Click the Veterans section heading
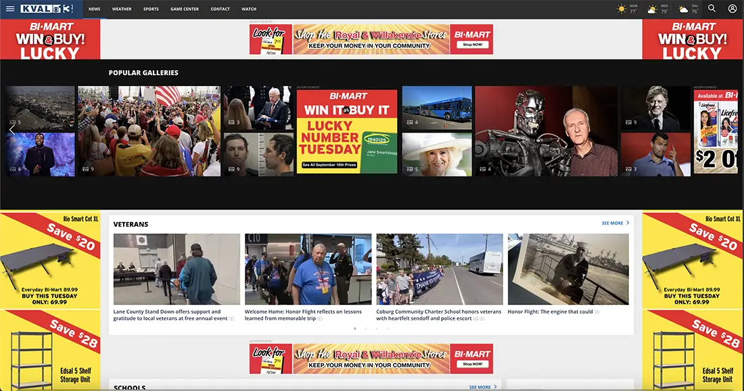 pos(131,224)
